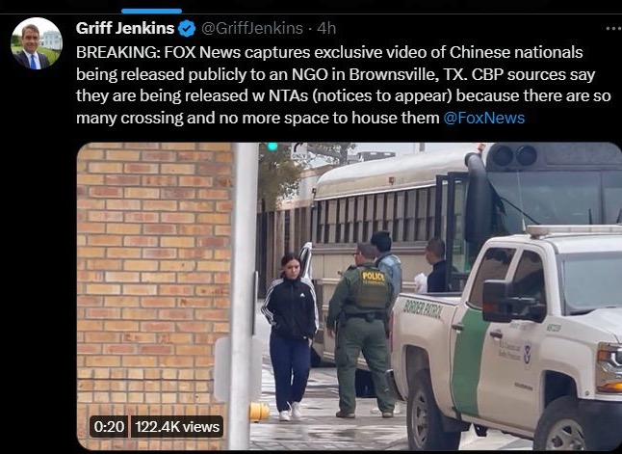Click the green traffic light in video
This screenshot has width=622, height=454.
coord(272,147)
